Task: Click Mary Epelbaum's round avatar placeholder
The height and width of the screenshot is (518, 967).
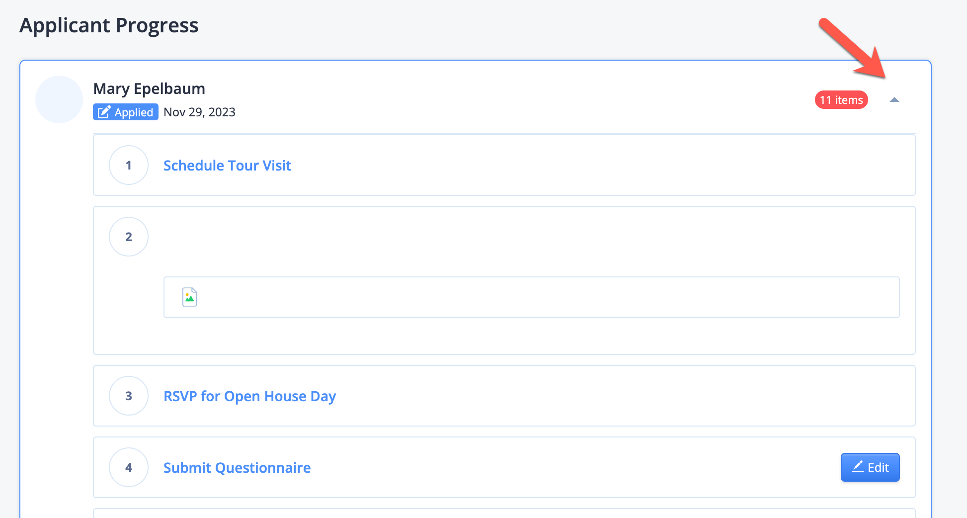Action: [59, 99]
